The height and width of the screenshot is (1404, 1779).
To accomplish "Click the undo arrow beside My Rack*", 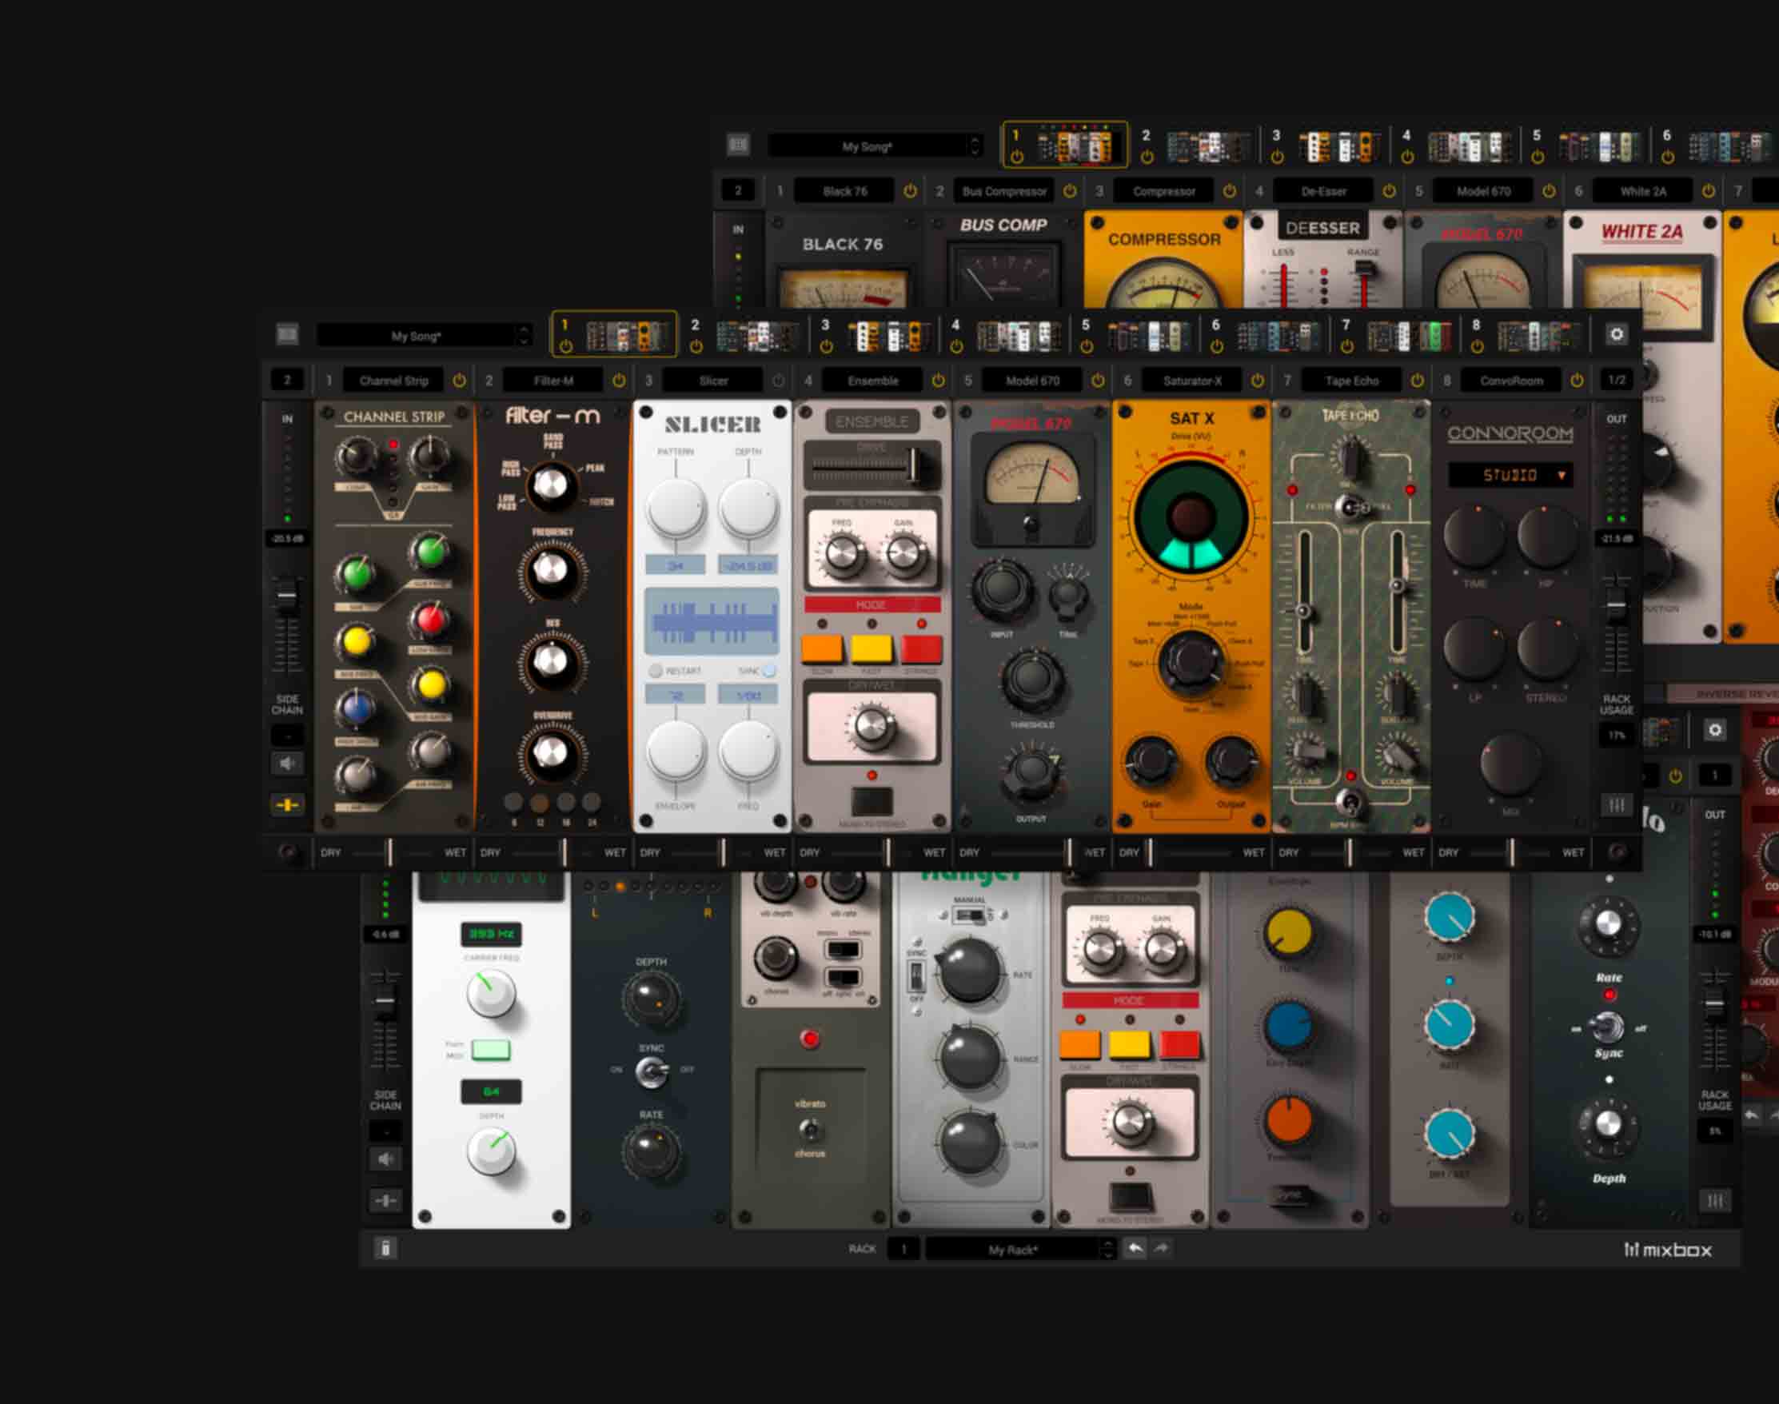I will (x=1135, y=1249).
